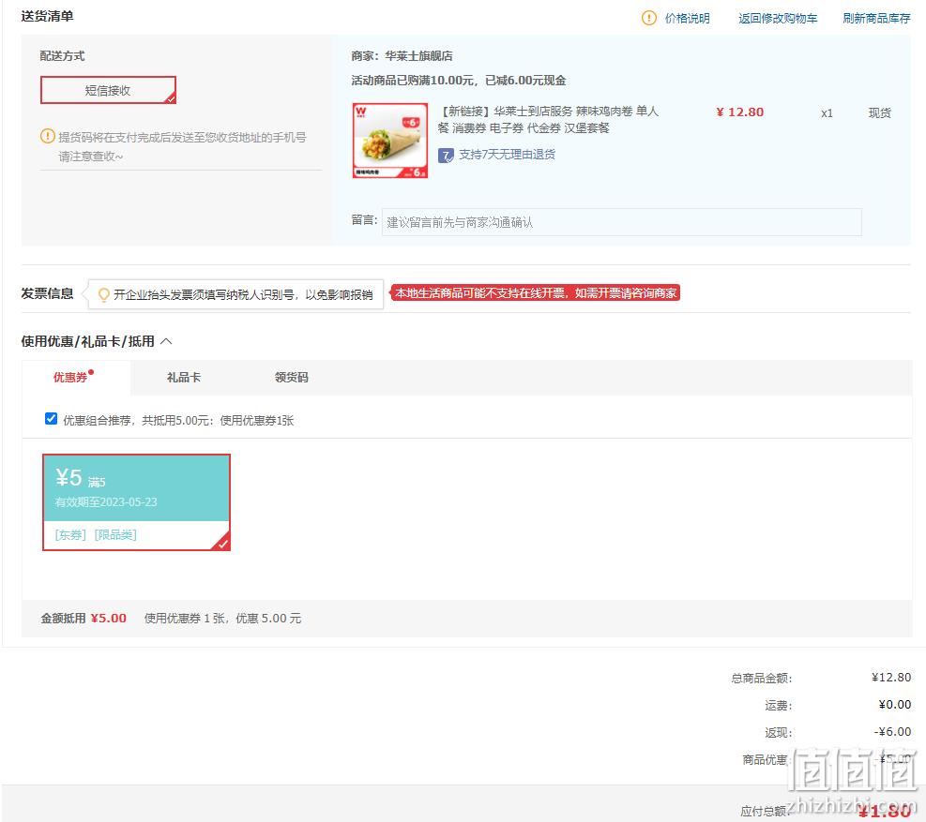
Task: Click the product price ¥ 12.80
Action: pyautogui.click(x=740, y=112)
